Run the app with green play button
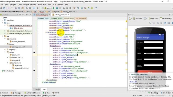Screen dimensions: 173x97 [54, 8]
